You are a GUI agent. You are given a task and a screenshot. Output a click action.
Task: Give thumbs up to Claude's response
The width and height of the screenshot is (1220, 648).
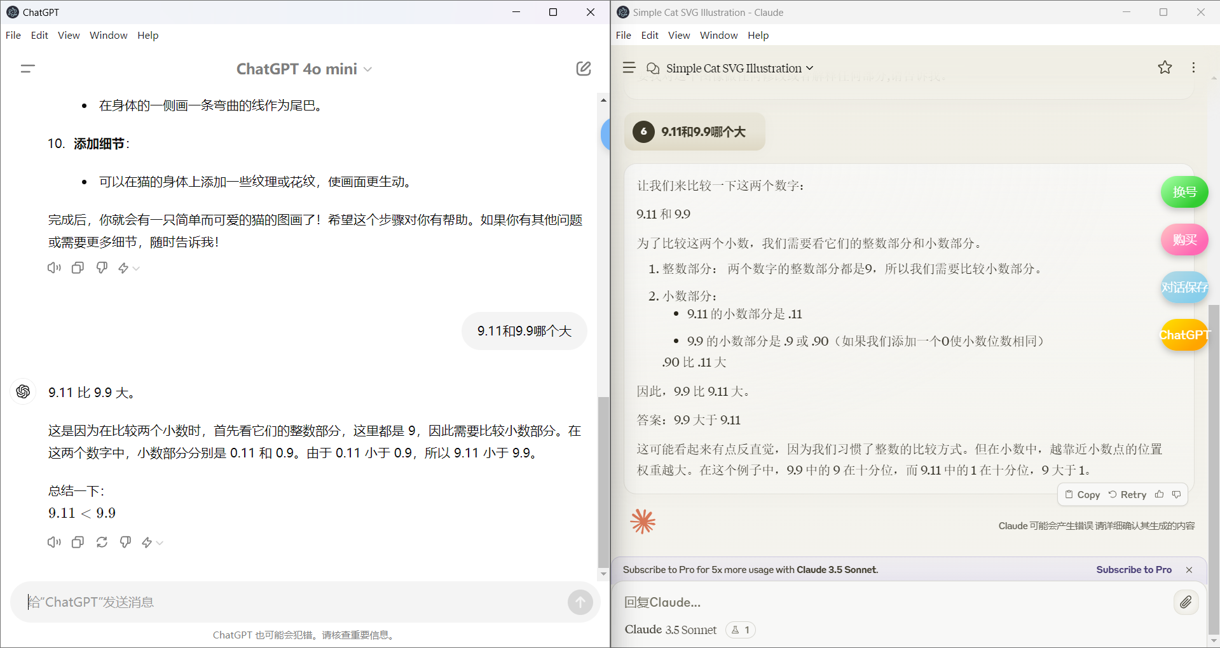click(1160, 495)
